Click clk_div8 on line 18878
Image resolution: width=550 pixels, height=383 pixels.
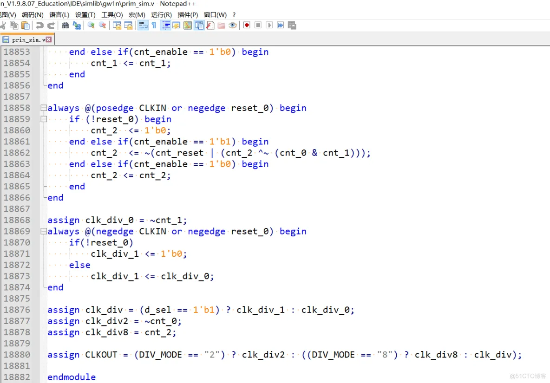tap(107, 332)
